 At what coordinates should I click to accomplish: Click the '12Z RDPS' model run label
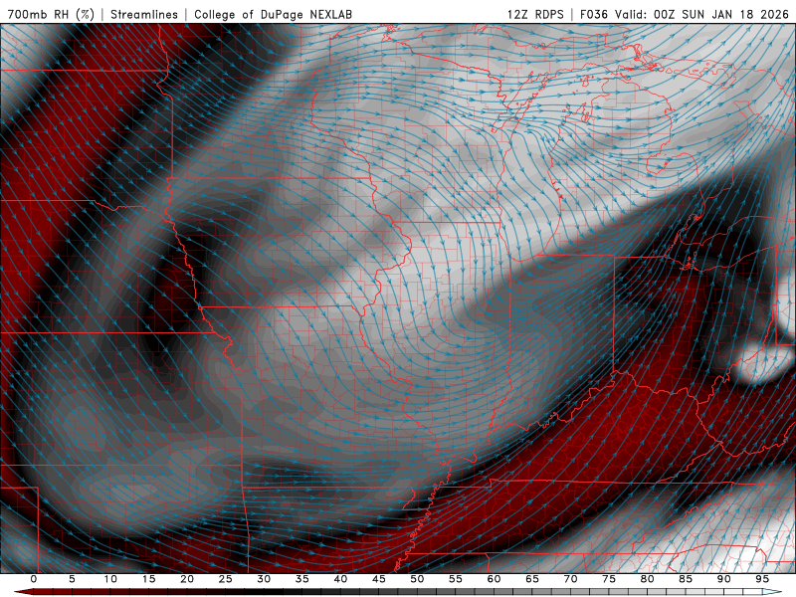pos(535,14)
